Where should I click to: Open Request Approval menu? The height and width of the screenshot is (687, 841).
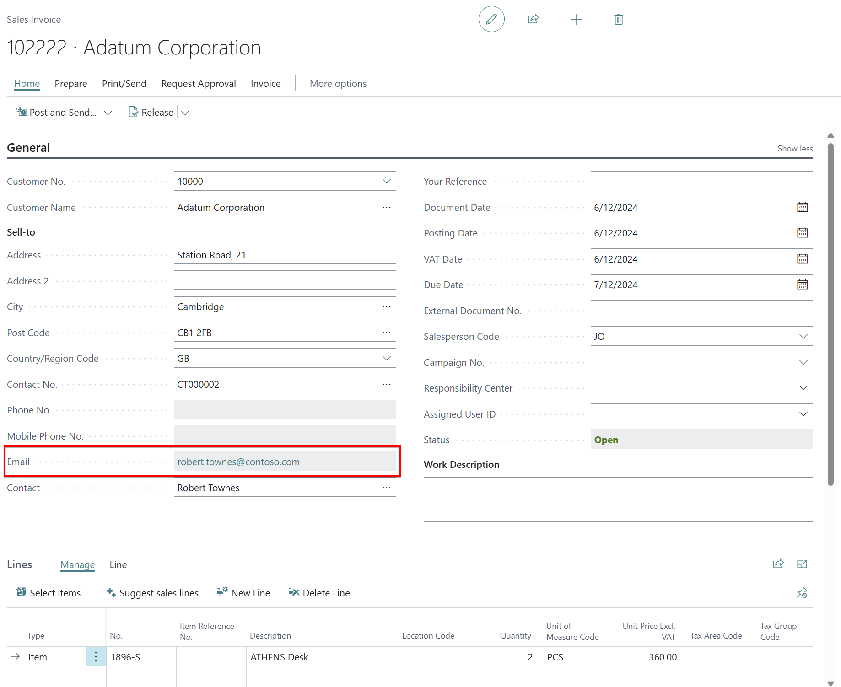tap(199, 83)
